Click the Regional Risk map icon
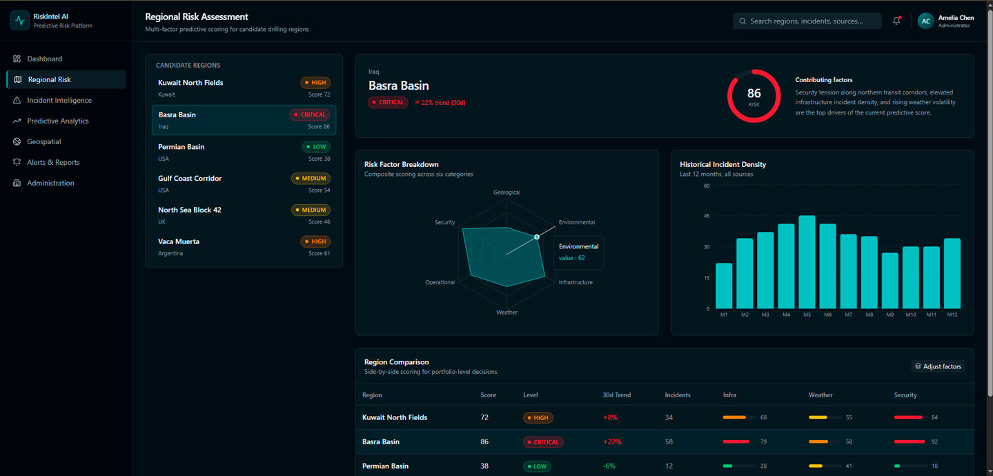 pos(18,79)
